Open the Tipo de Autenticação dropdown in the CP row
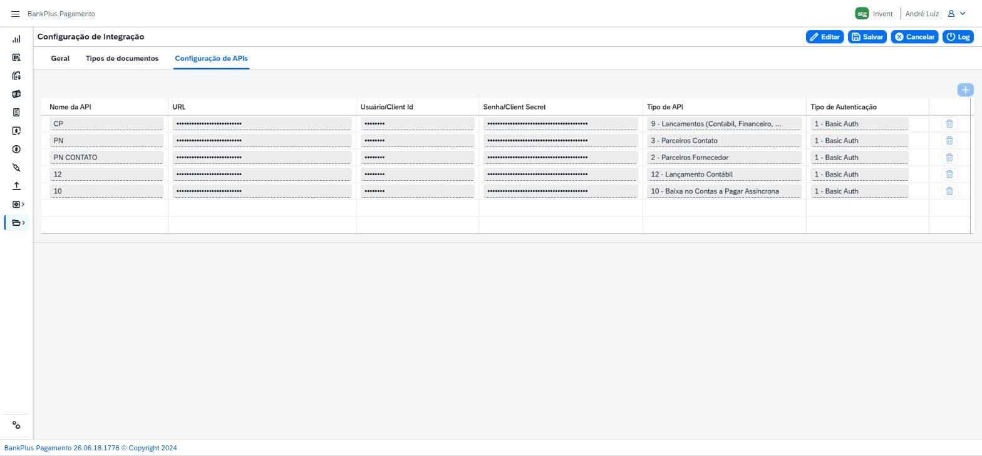Viewport: 982px width, 456px height. pos(859,124)
